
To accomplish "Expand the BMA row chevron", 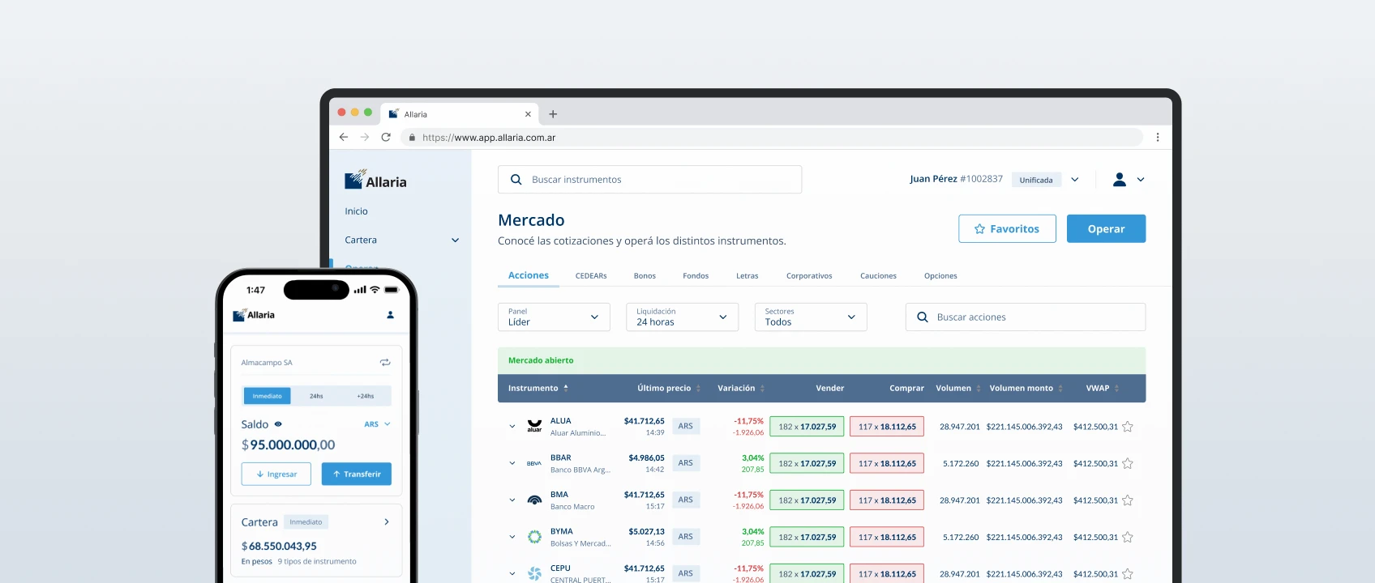I will [512, 500].
